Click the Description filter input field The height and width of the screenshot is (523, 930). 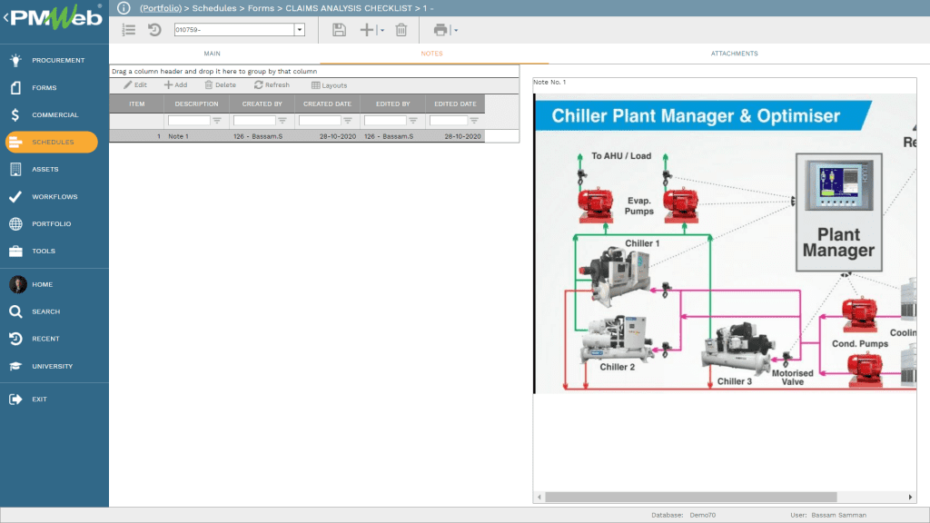(x=189, y=121)
